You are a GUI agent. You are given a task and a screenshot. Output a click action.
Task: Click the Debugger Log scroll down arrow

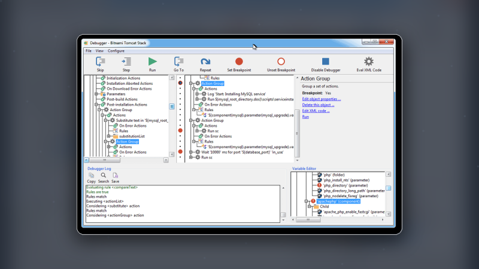(283, 220)
